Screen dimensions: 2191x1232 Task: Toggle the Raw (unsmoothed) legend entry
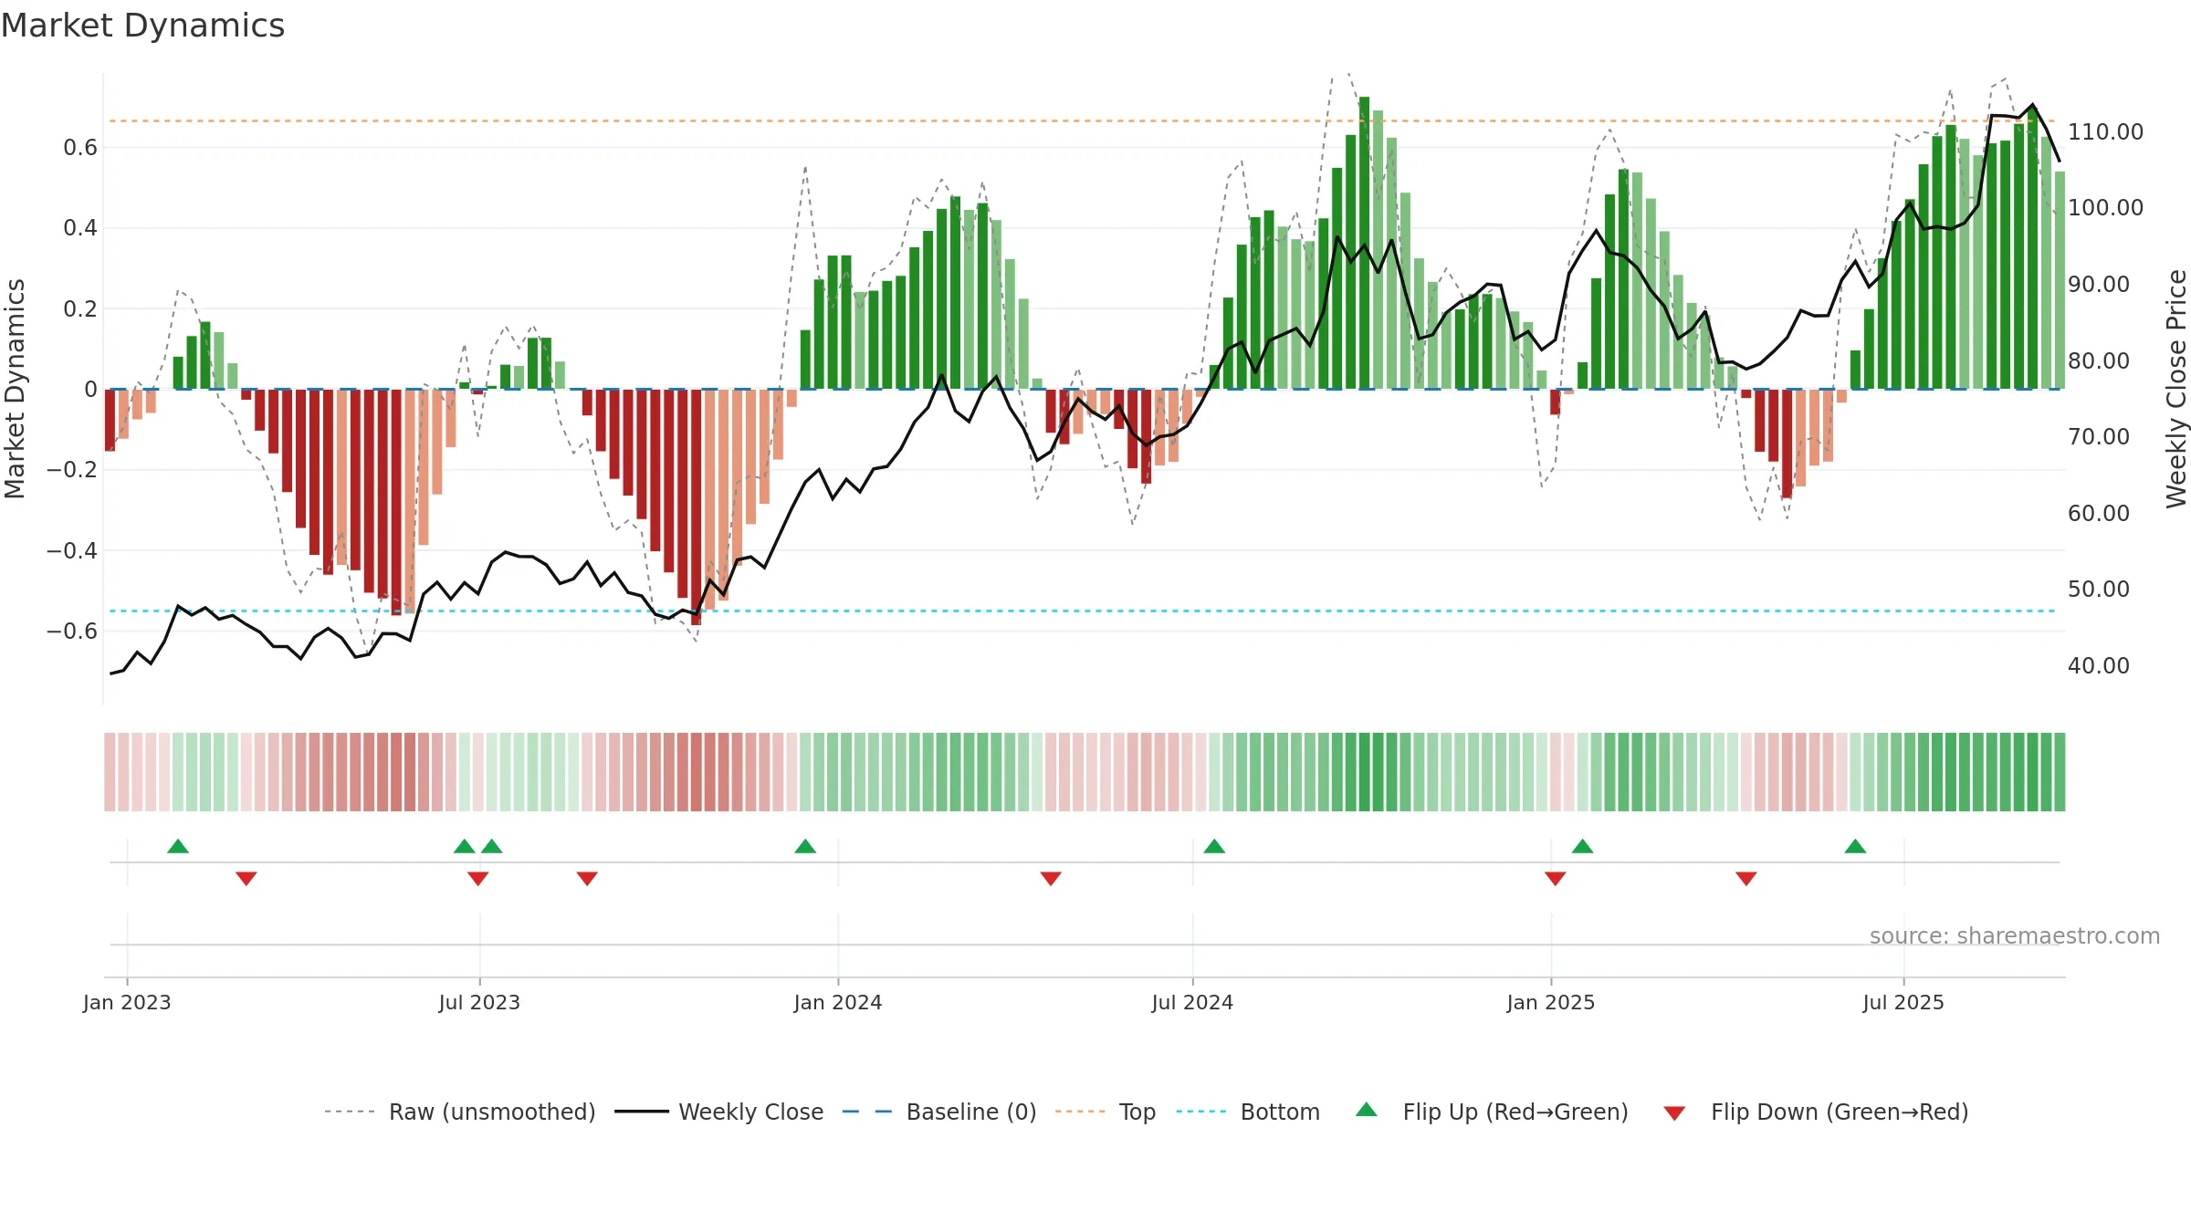coord(460,1112)
